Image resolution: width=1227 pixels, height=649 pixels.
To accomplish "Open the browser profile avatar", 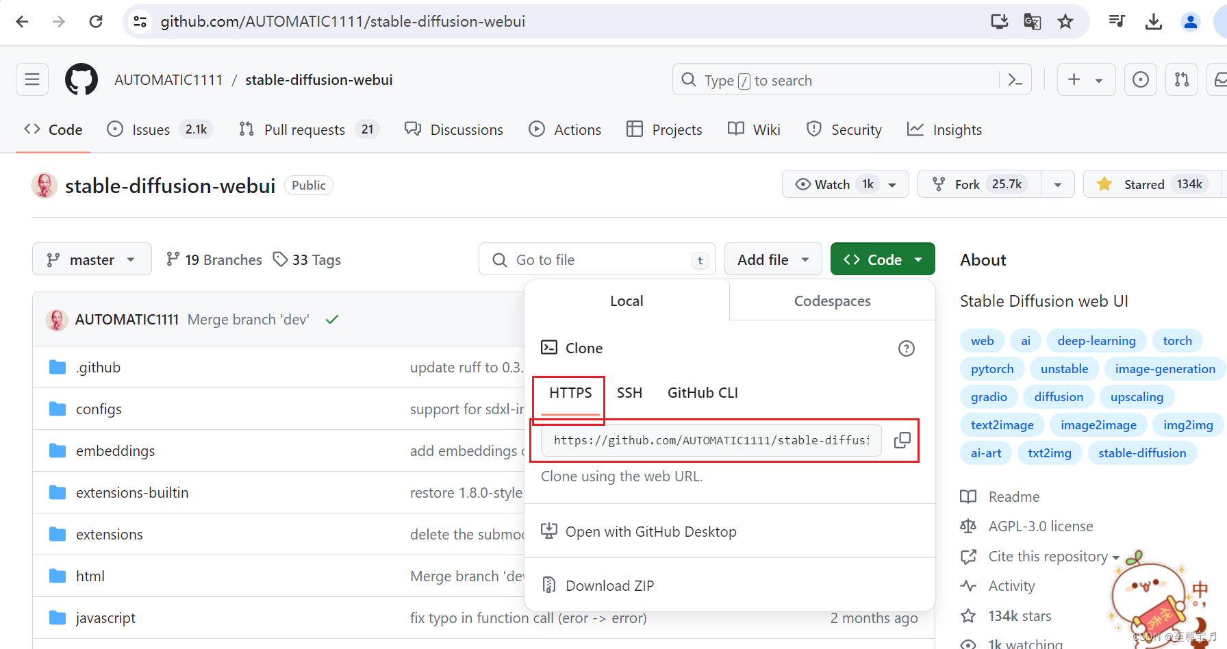I will [1191, 21].
